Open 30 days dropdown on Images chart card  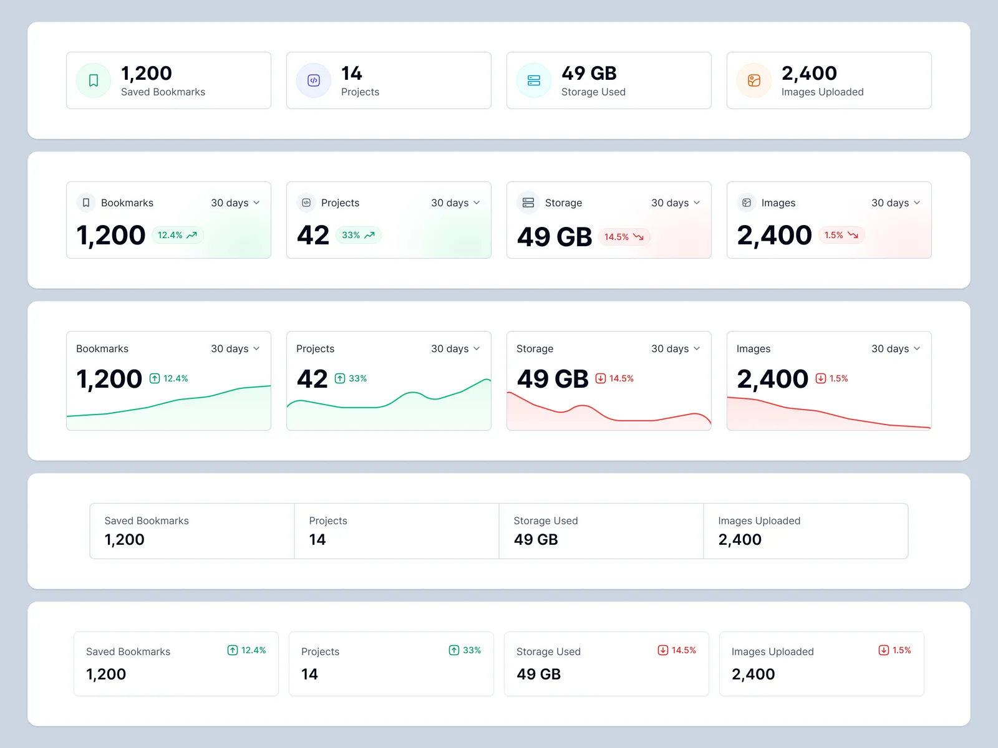tap(896, 348)
